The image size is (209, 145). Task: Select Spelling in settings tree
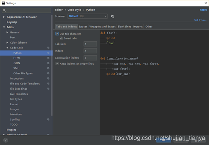click(15, 119)
